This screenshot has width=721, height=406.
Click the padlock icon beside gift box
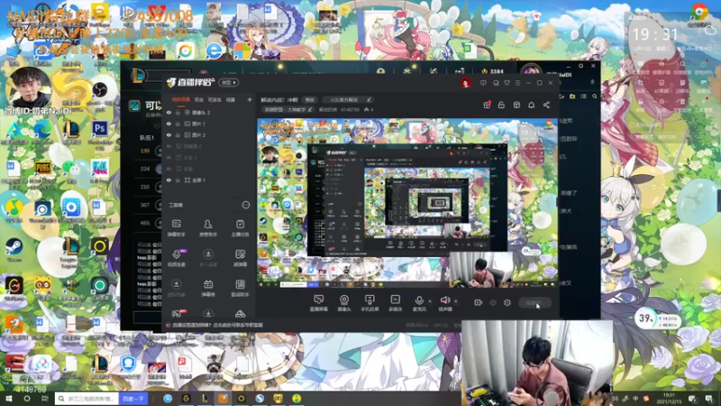tap(501, 105)
